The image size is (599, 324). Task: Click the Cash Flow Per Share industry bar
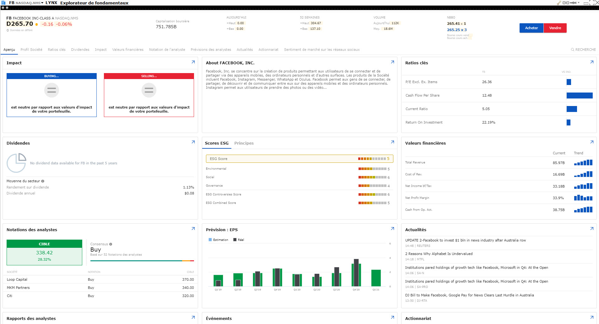580,95
